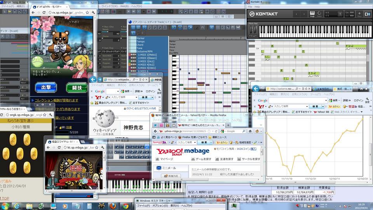Expand Google toolbar input dropdown in stock IE window

[326, 100]
